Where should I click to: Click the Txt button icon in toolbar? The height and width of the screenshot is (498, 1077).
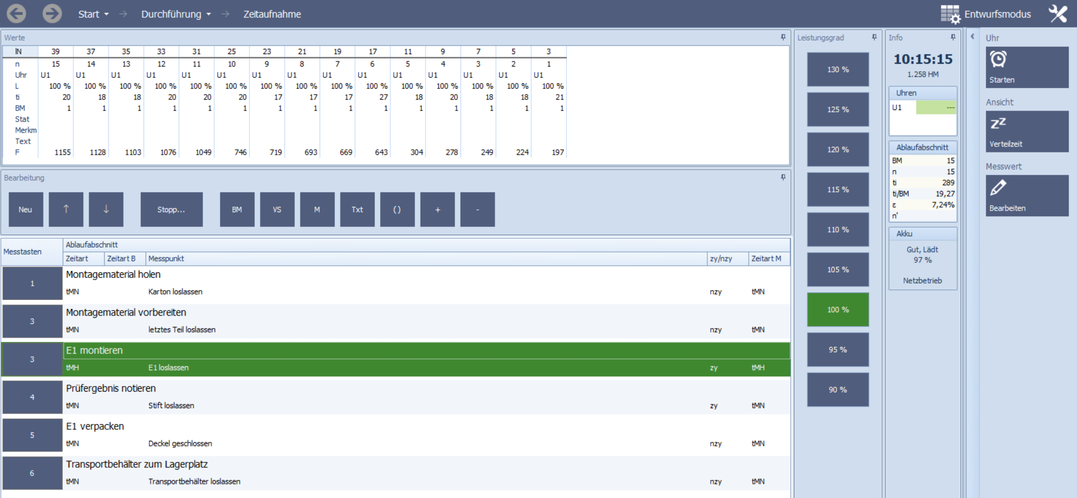[x=357, y=209]
